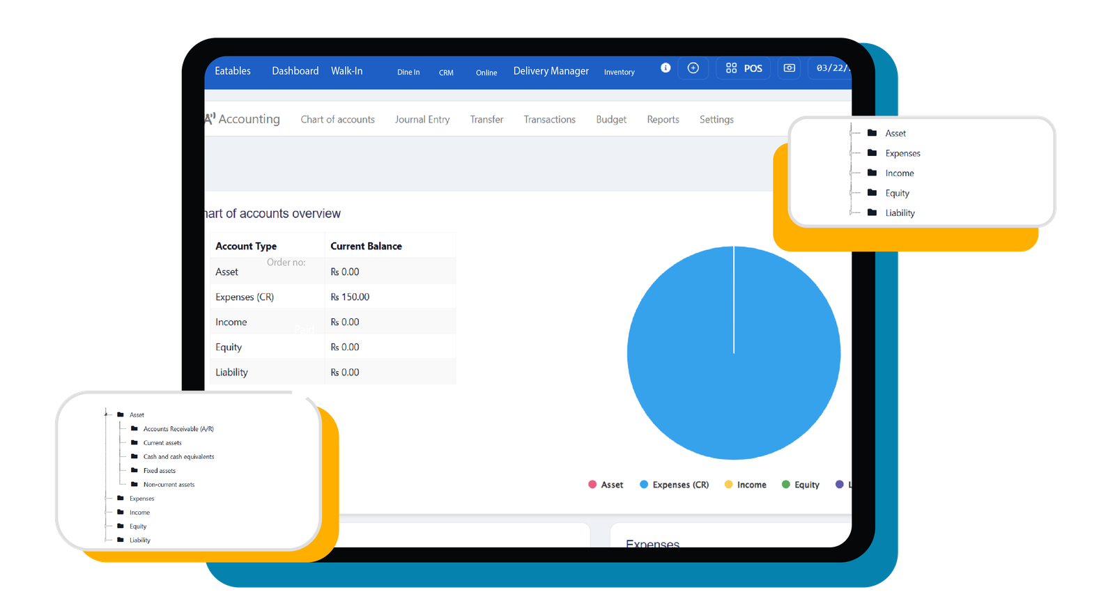Click the Cash and cash equivalents folder icon

(134, 456)
